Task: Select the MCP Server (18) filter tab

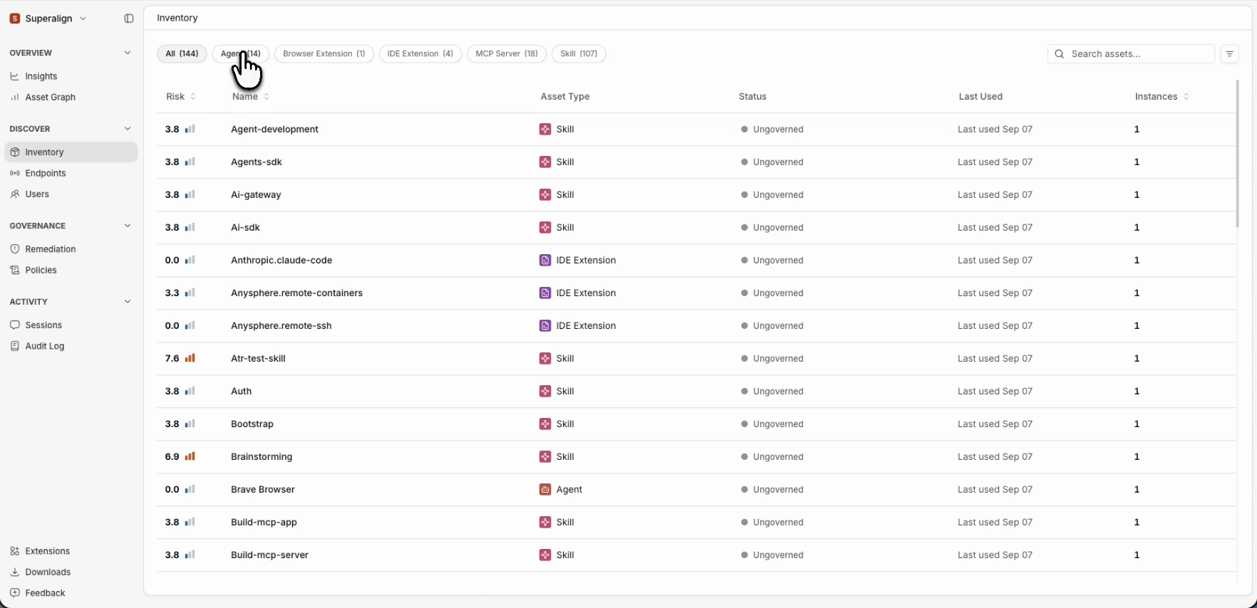Action: 507,54
